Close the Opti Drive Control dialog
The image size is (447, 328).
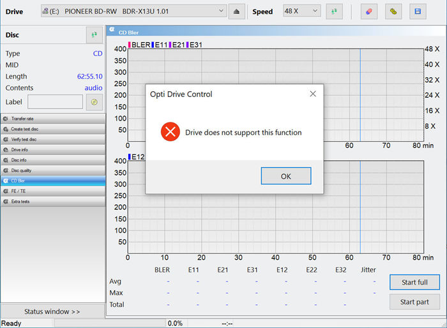(x=313, y=94)
